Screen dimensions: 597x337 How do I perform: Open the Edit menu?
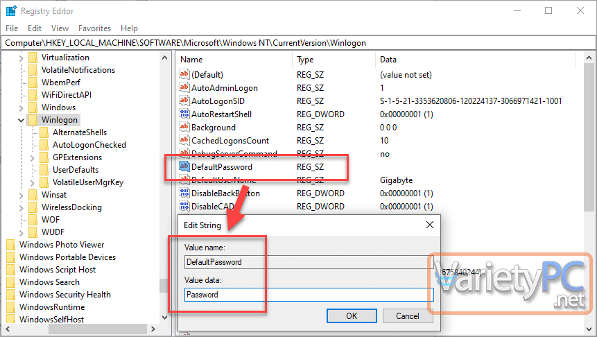pos(34,28)
